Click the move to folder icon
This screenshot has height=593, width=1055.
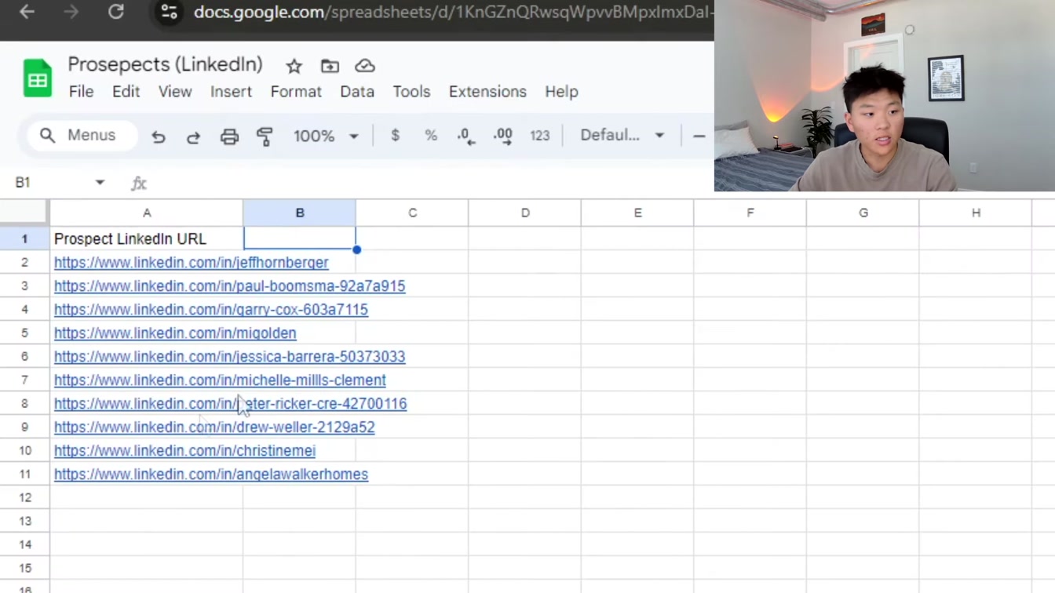tap(330, 66)
